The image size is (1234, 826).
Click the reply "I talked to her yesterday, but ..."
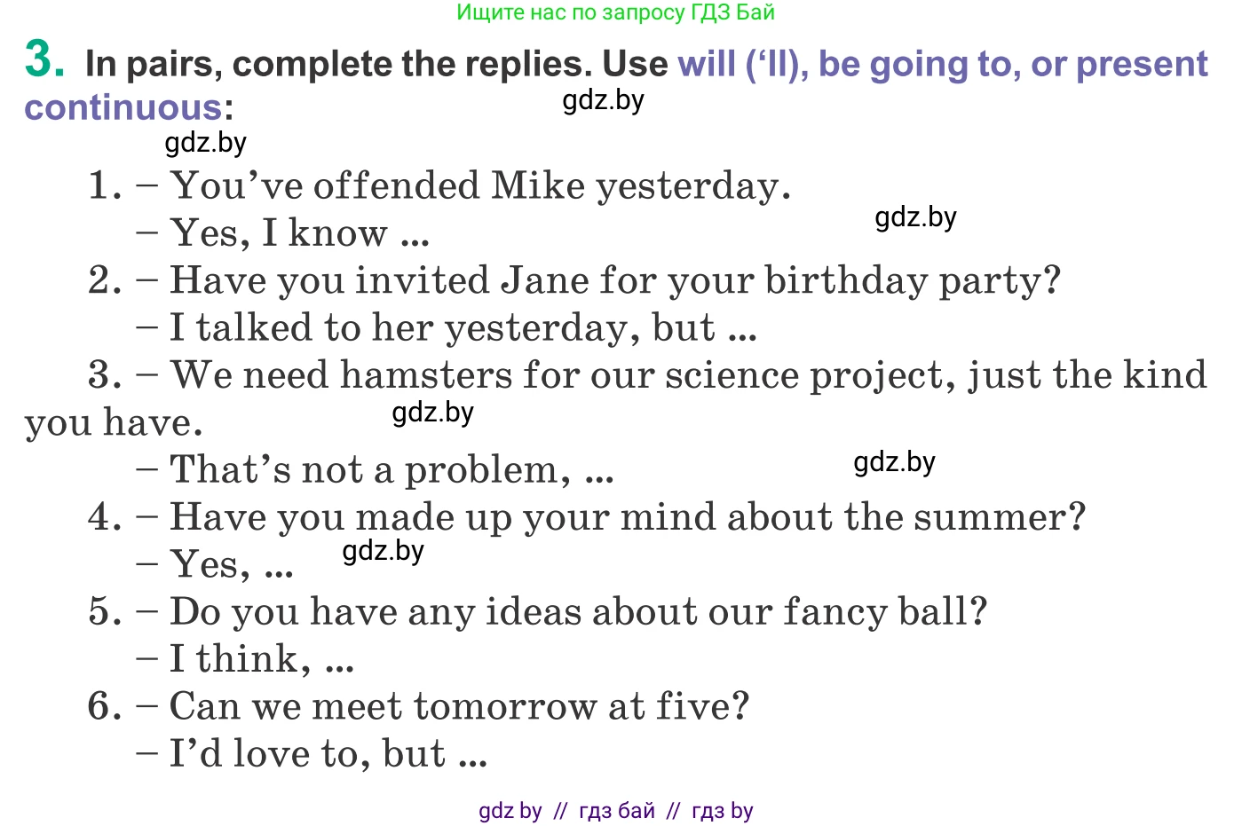click(463, 328)
